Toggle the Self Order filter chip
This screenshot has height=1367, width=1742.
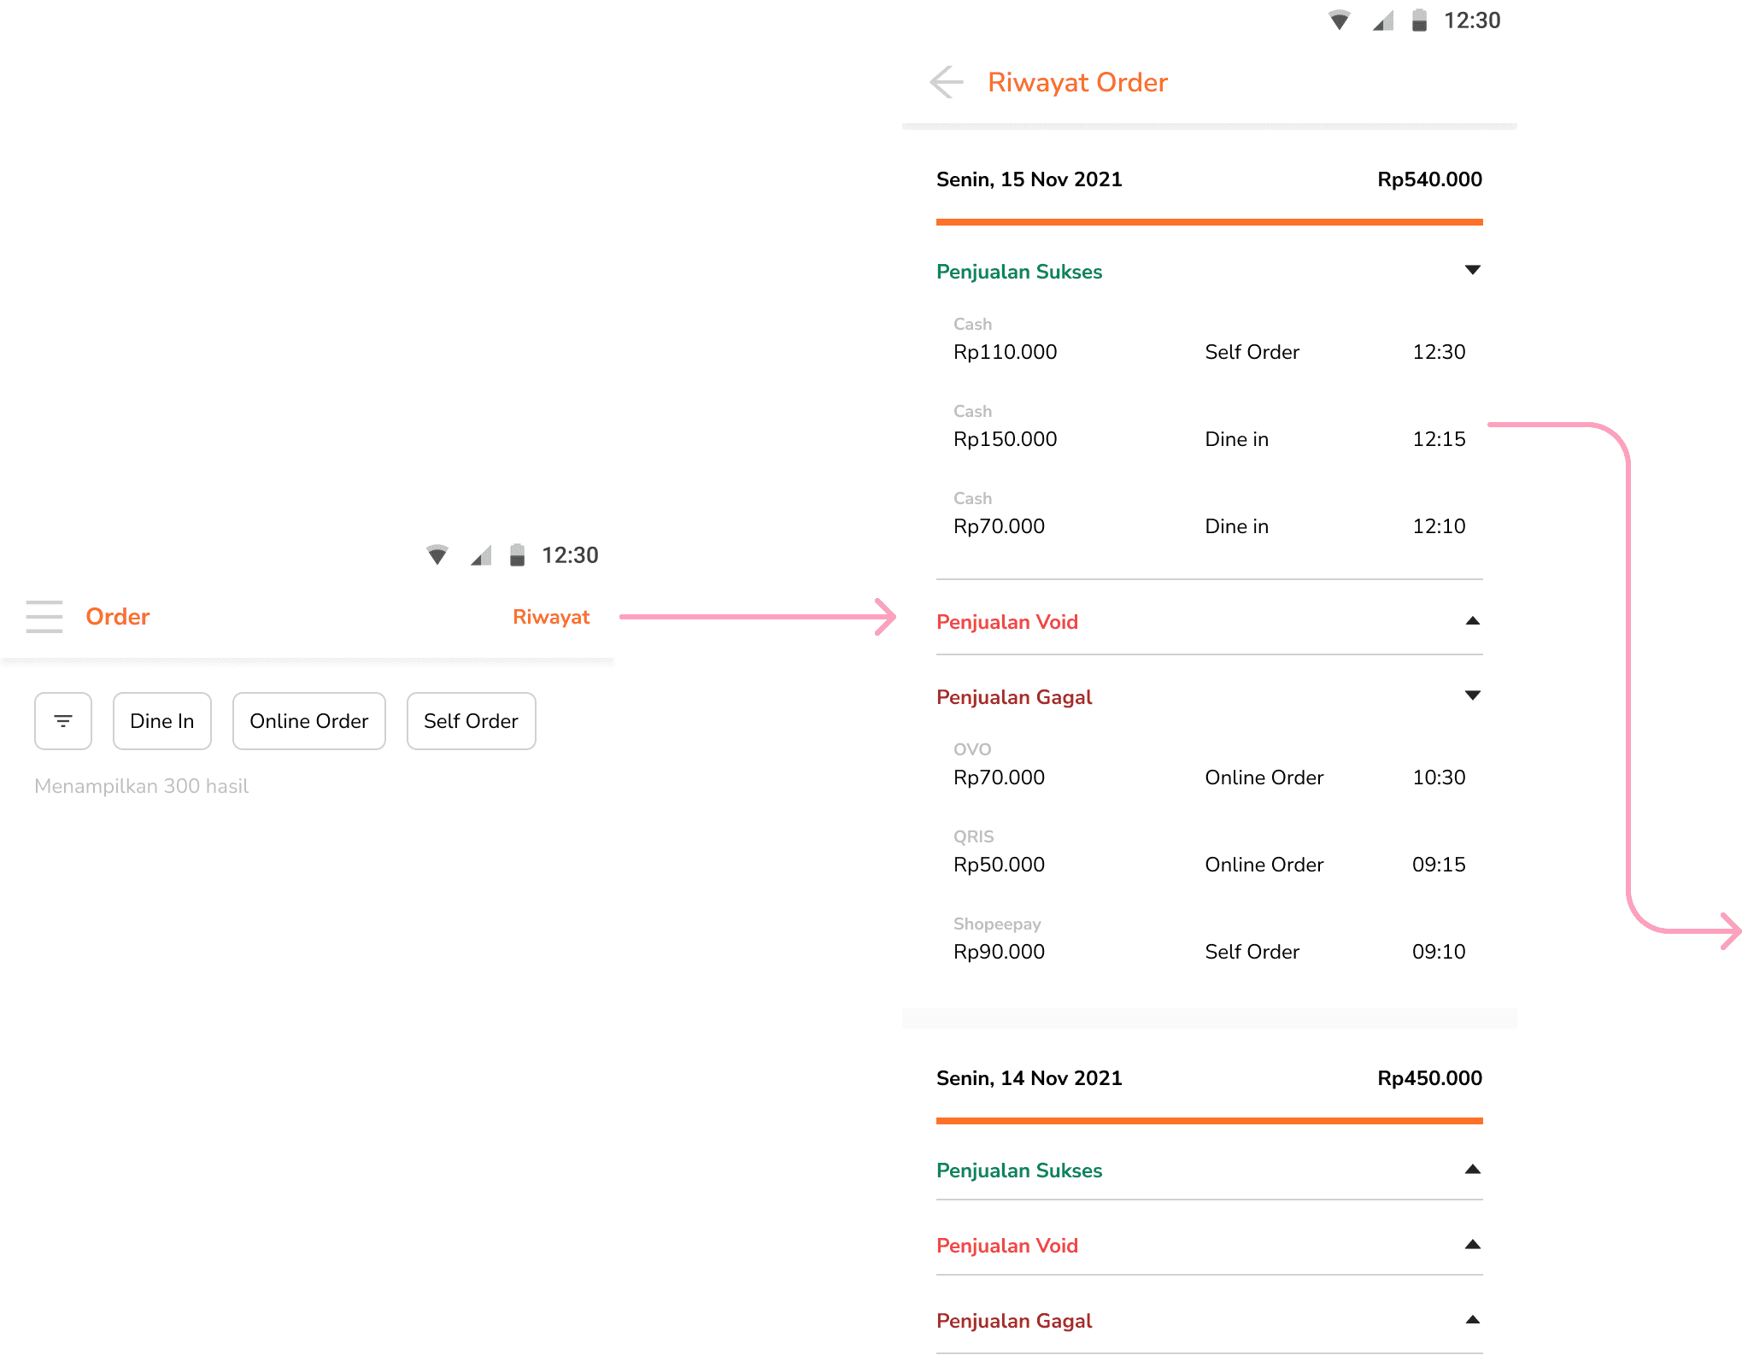(x=471, y=721)
